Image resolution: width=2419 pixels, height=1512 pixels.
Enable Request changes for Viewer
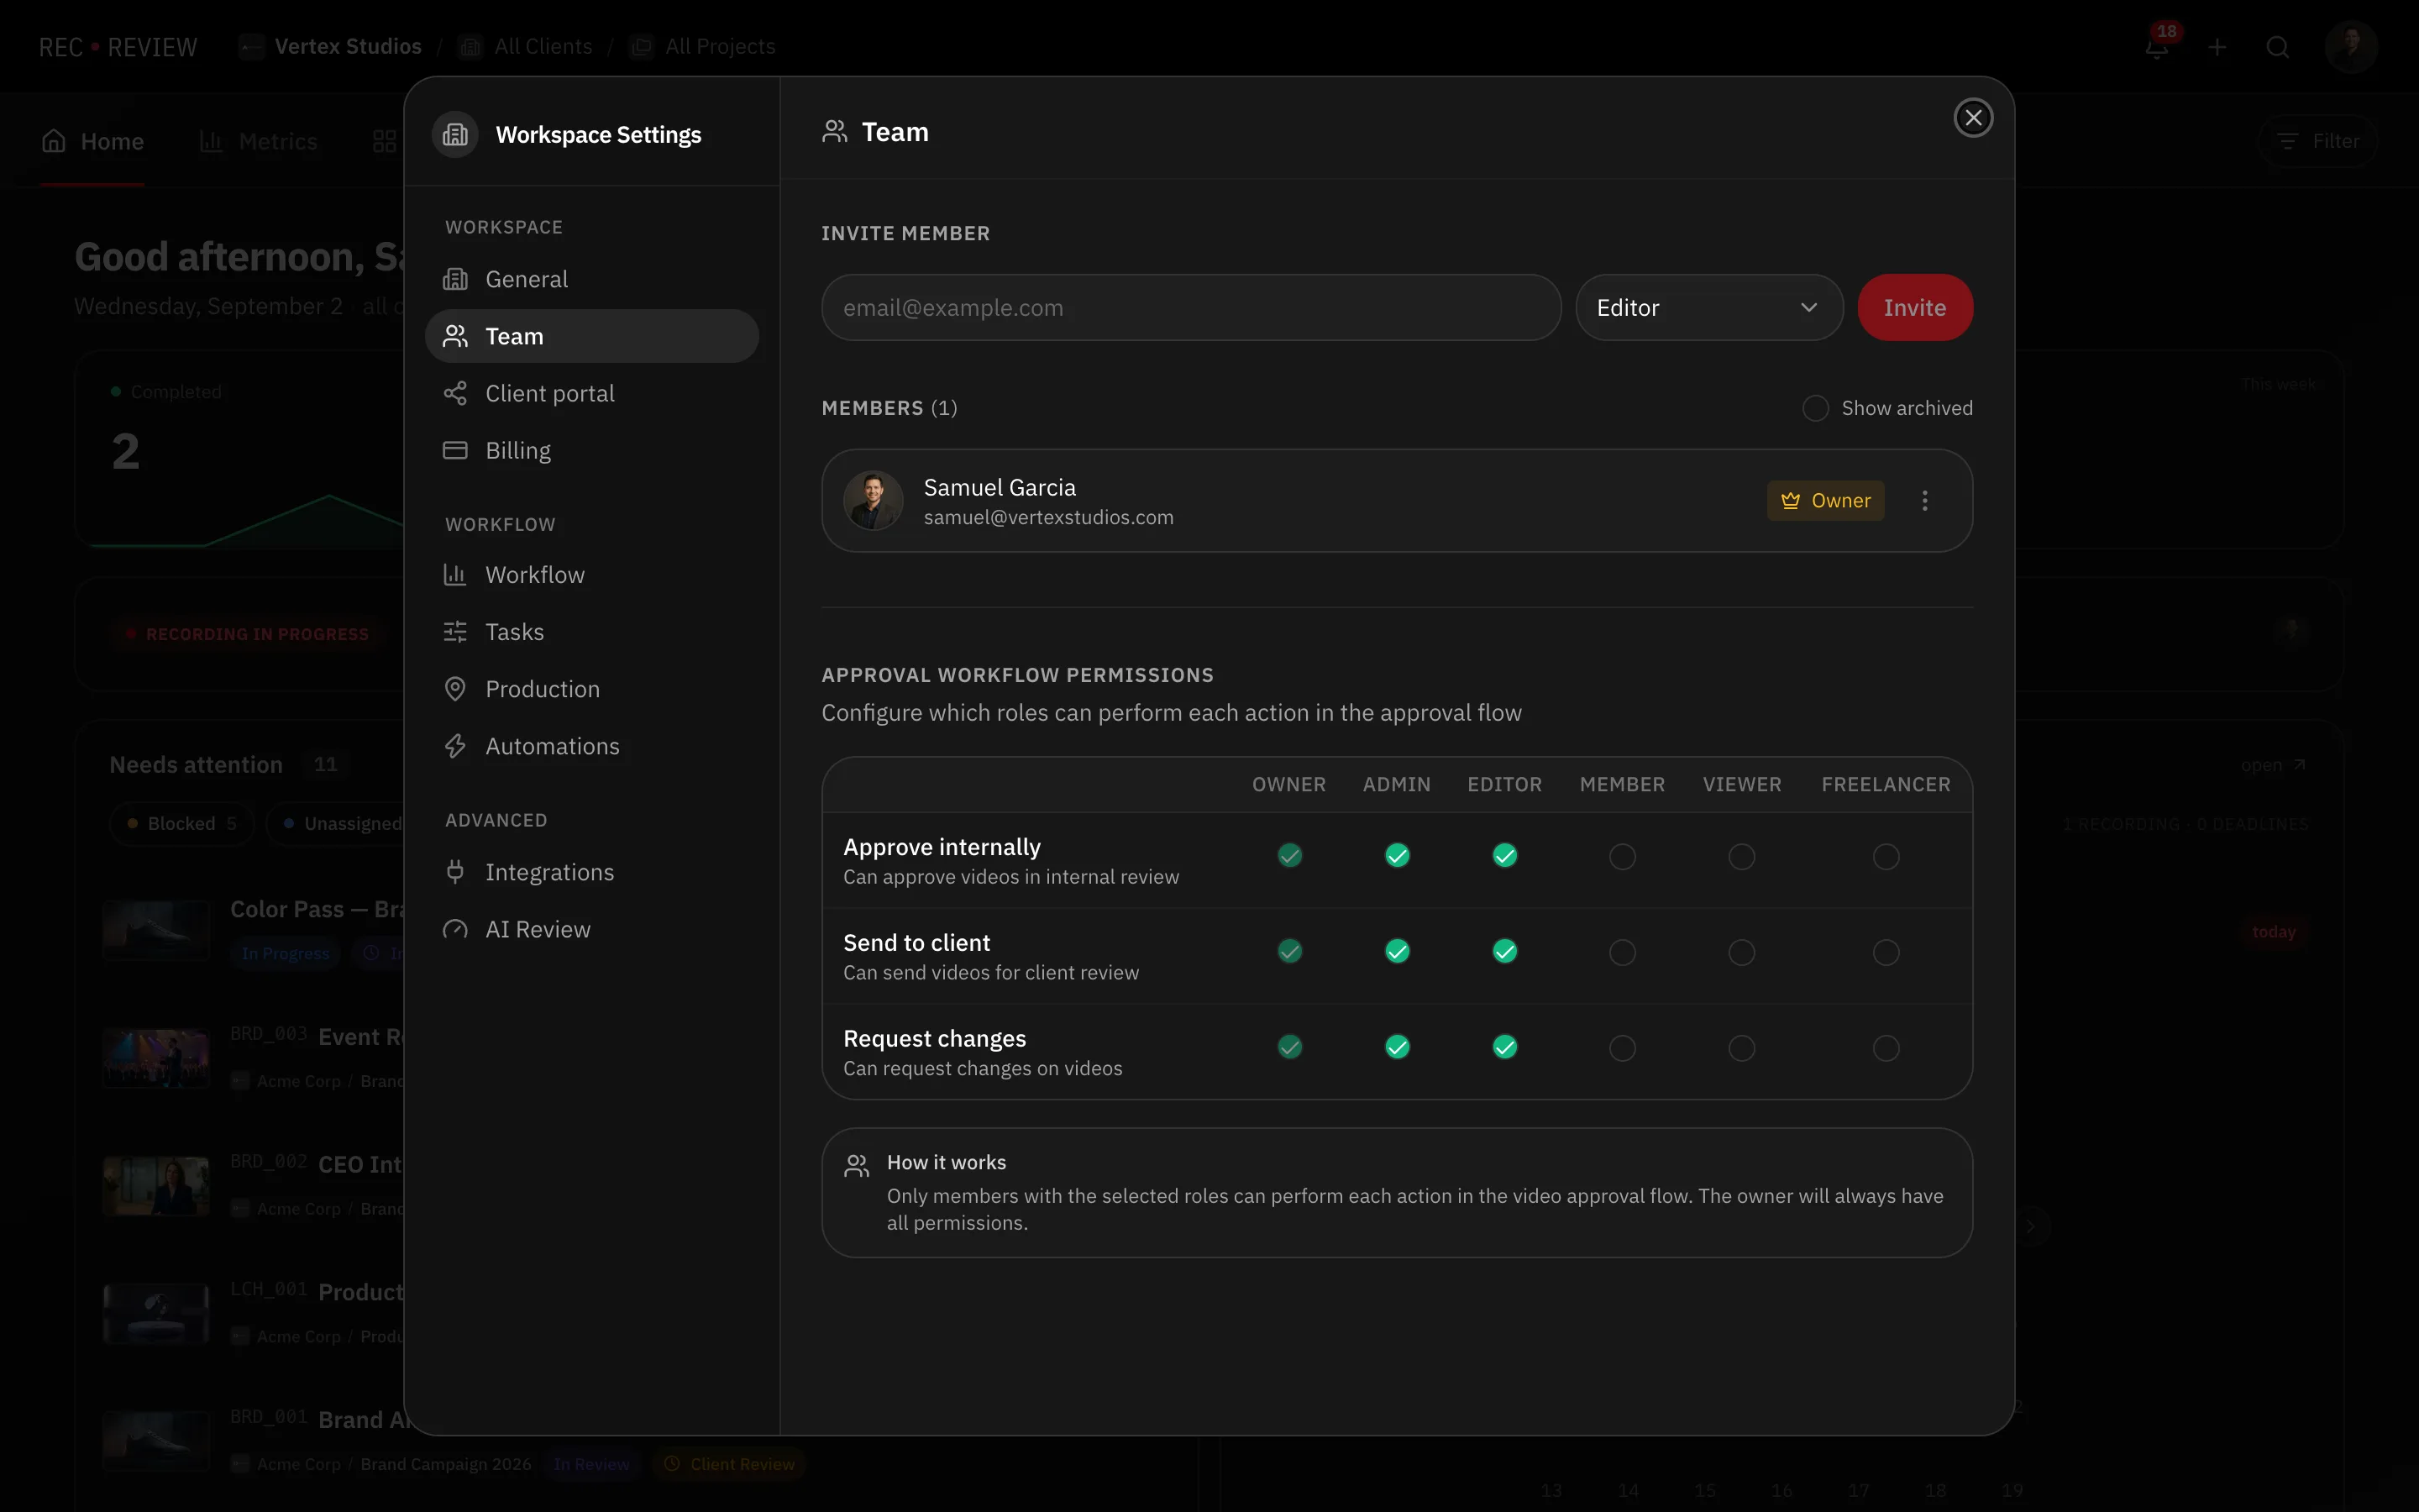pyautogui.click(x=1741, y=1049)
